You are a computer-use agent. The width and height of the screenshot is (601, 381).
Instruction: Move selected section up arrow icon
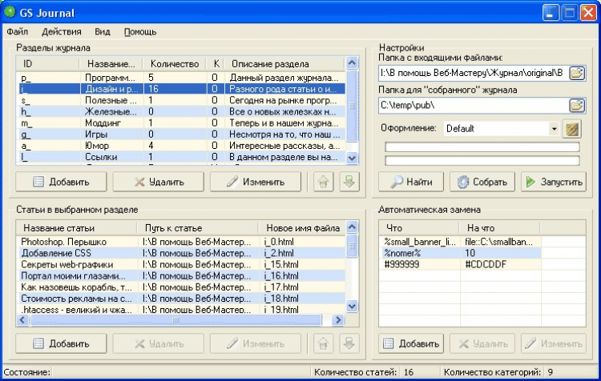pos(323,182)
